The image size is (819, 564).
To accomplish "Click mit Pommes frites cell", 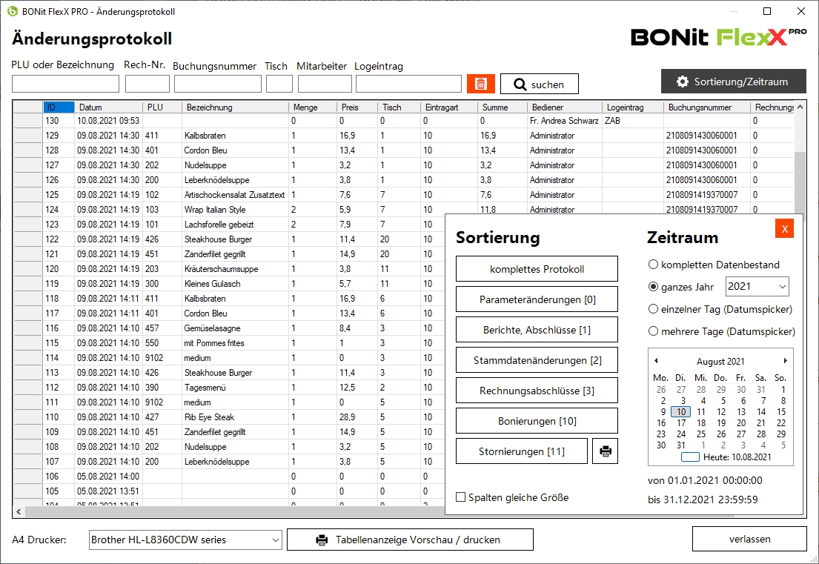I will tap(235, 343).
